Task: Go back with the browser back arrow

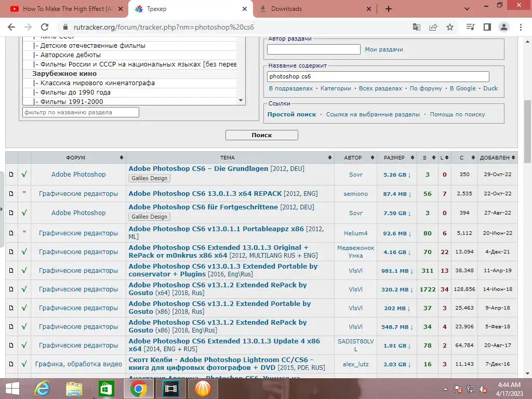Action: click(11, 27)
